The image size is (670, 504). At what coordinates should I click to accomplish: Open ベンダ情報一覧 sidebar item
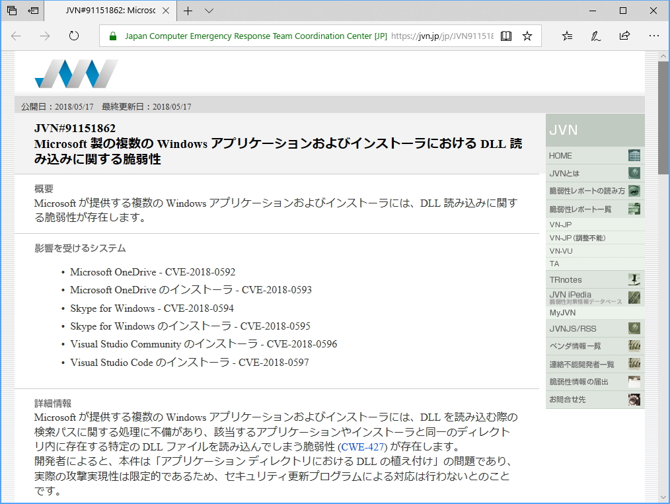point(595,346)
